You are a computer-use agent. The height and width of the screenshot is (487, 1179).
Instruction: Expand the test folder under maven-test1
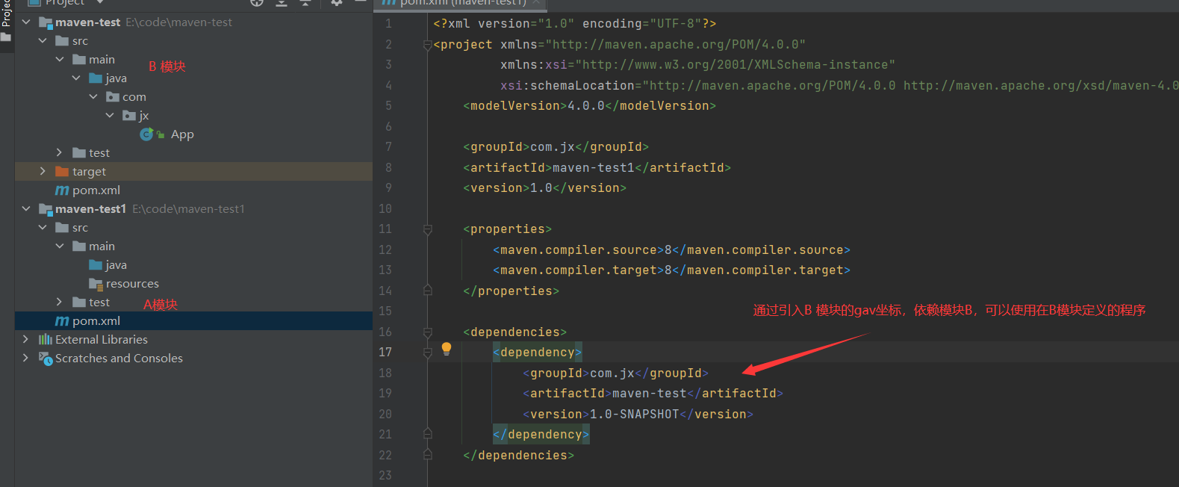(60, 303)
